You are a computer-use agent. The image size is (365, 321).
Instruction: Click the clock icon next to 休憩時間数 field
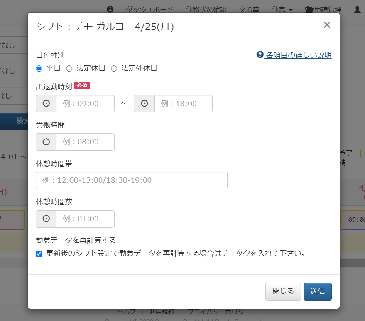click(x=46, y=219)
